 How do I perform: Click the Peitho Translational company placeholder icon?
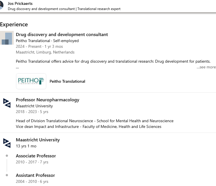(x=7, y=38)
